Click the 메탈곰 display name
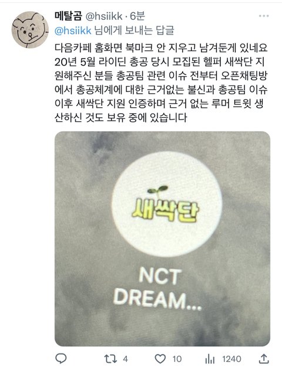Screen dimensions: 282x371 tap(68, 16)
